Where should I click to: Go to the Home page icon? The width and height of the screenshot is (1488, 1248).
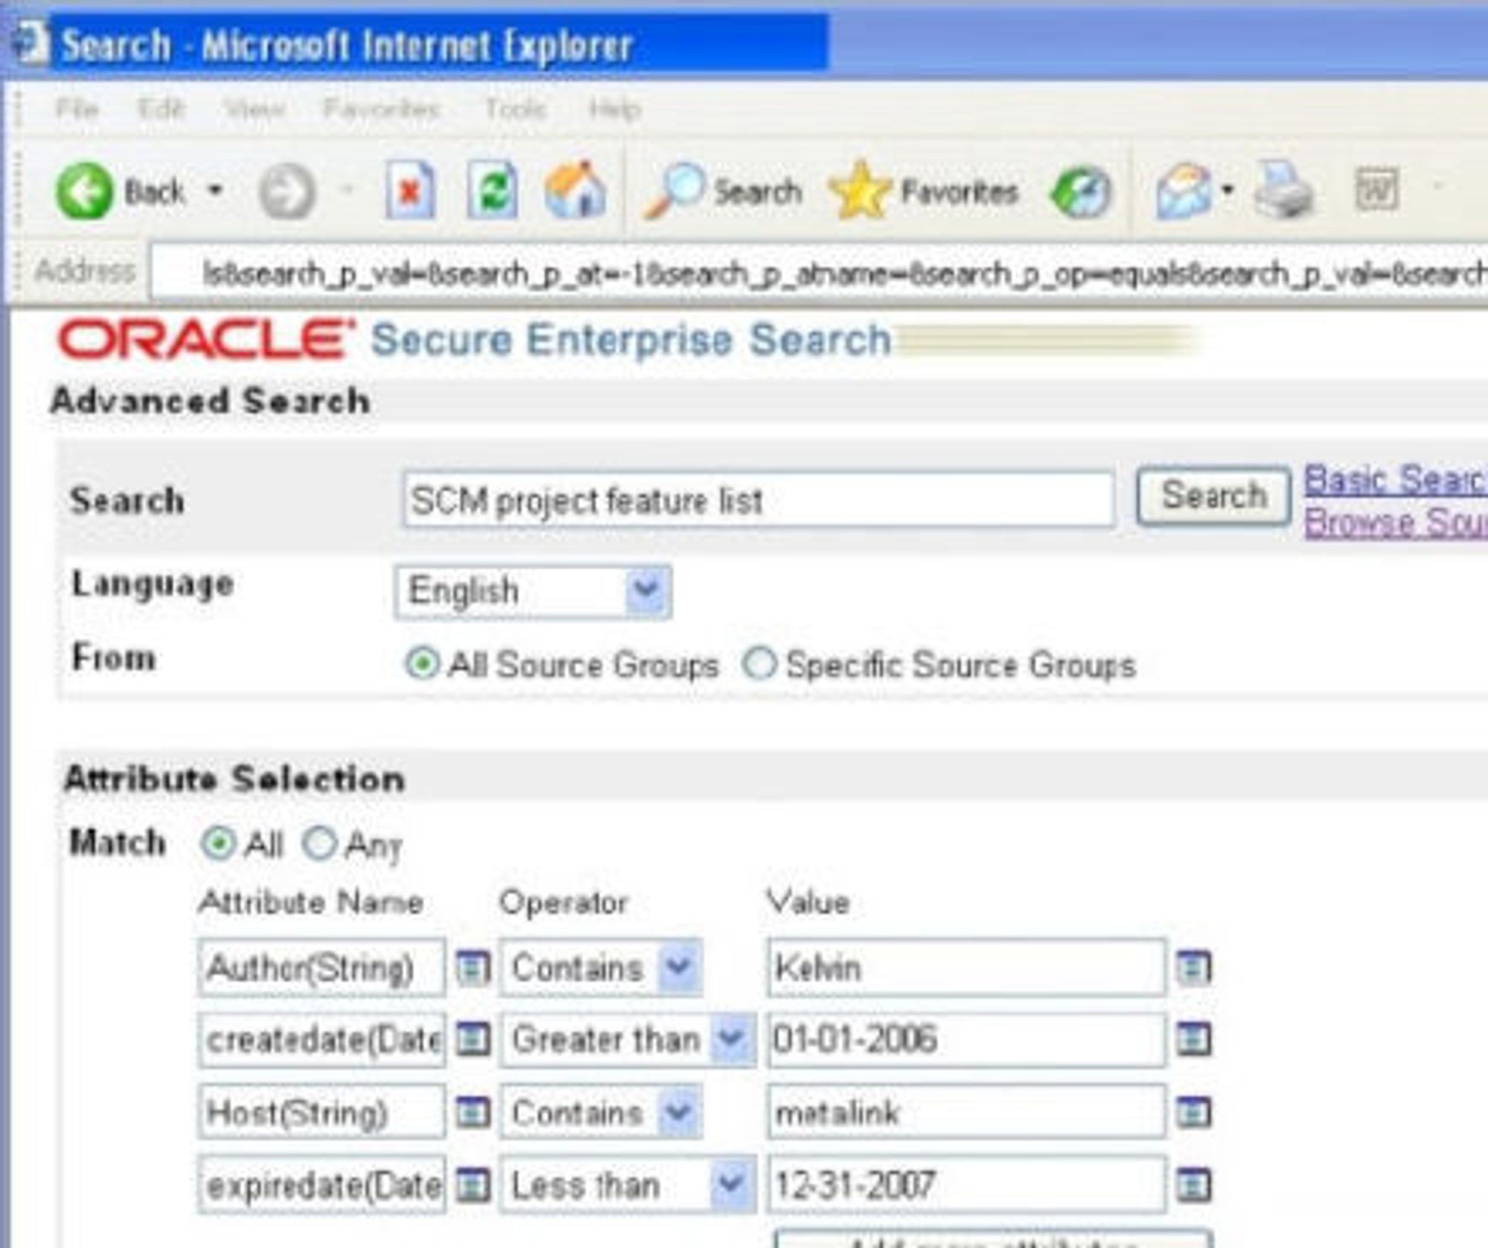(x=575, y=191)
